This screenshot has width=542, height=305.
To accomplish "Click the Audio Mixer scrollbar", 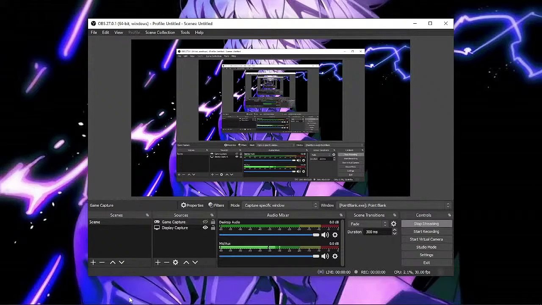I will (342, 243).
